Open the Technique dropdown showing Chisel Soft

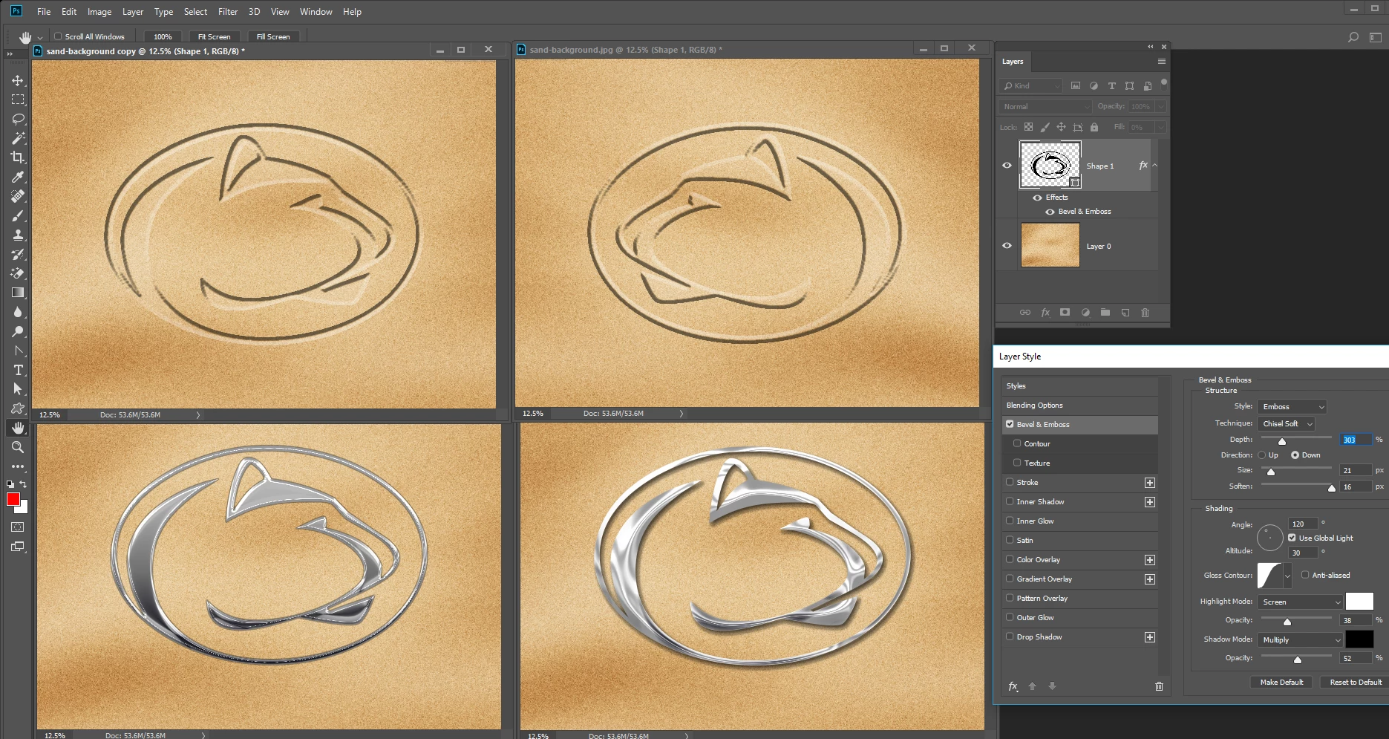1286,423
